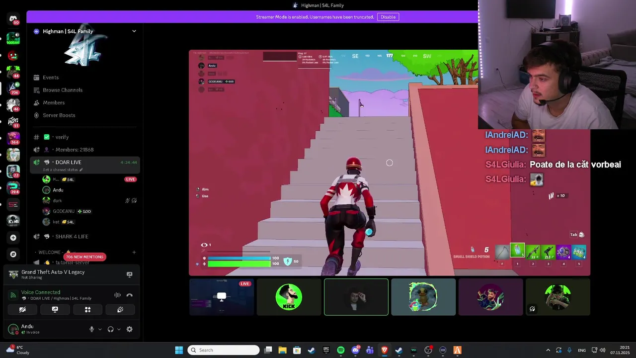Image resolution: width=636 pixels, height=358 pixels.
Task: Select muted participant tile with headset avatar
Action: [x=558, y=297]
